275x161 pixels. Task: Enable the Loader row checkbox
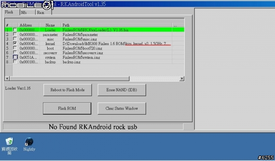(15, 30)
